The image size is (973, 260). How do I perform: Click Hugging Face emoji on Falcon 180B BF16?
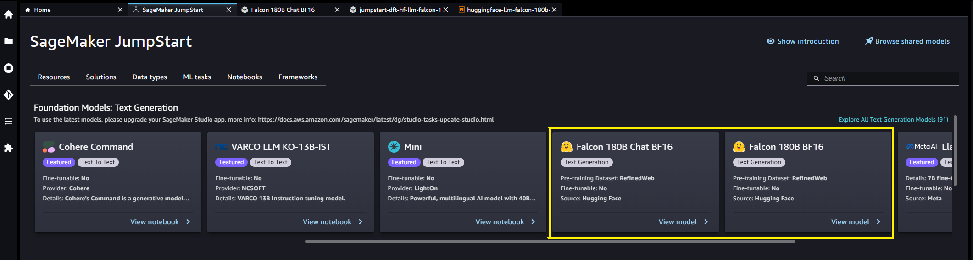[x=739, y=147]
